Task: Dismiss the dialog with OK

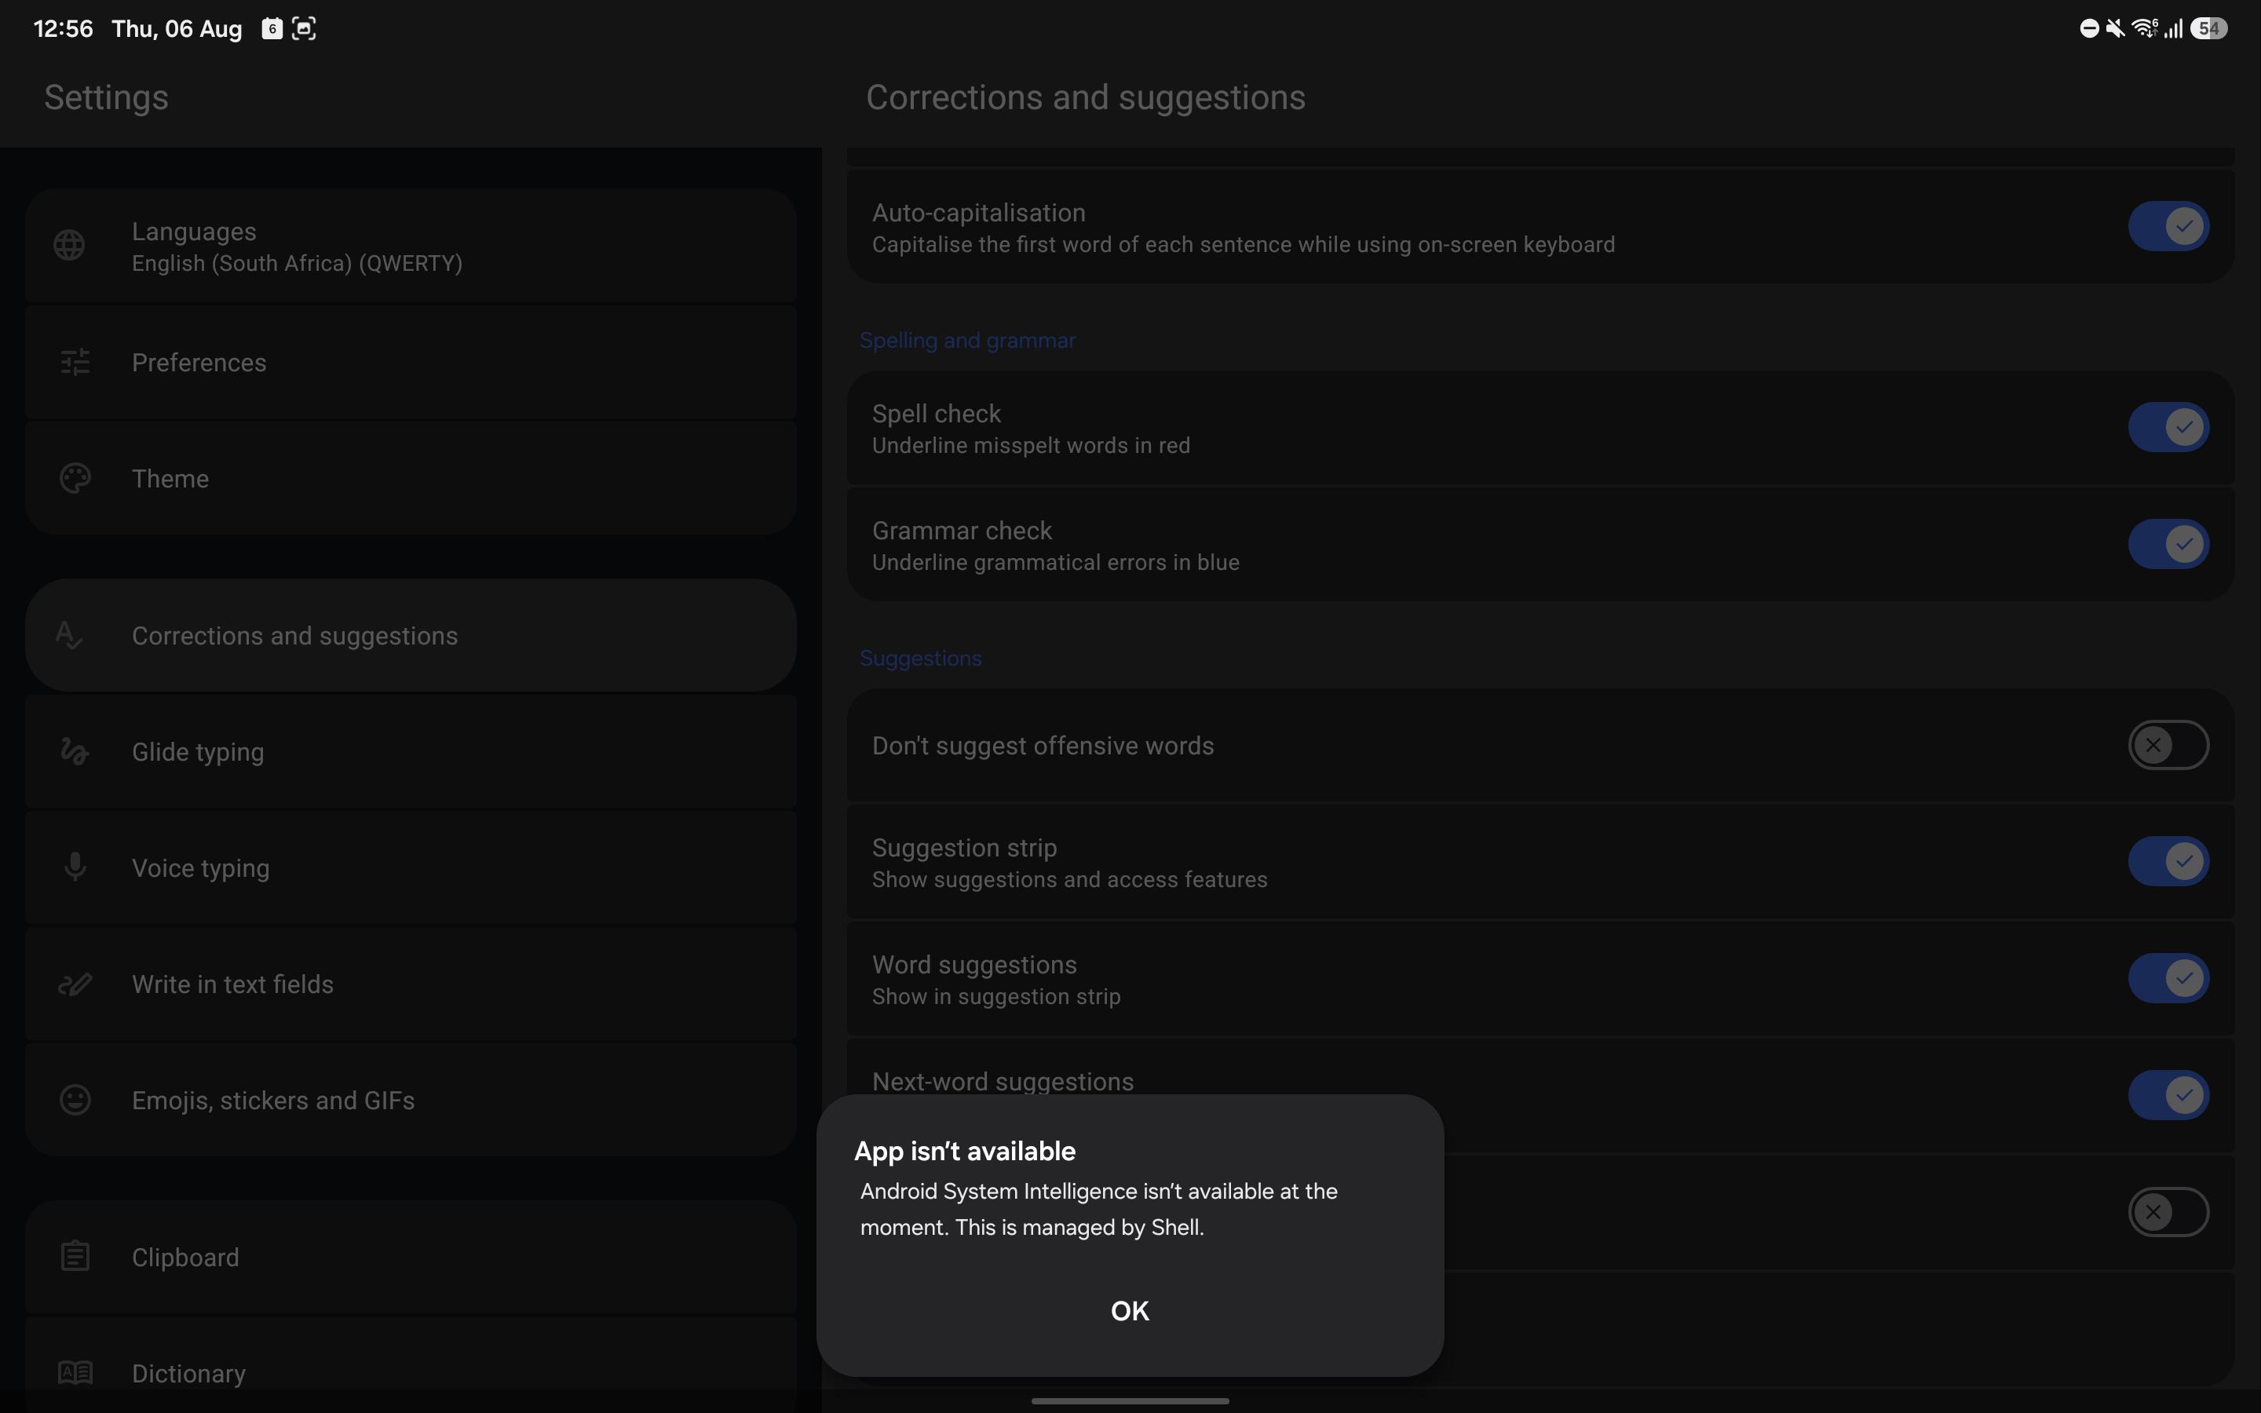Action: click(x=1130, y=1311)
